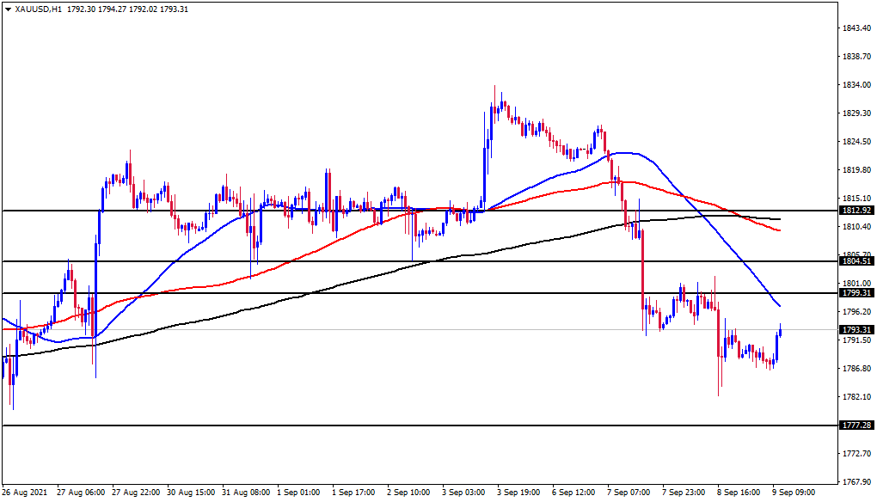Viewport: 877px width, 502px height.
Task: Click the 1772.70 price scale value
Action: (857, 453)
